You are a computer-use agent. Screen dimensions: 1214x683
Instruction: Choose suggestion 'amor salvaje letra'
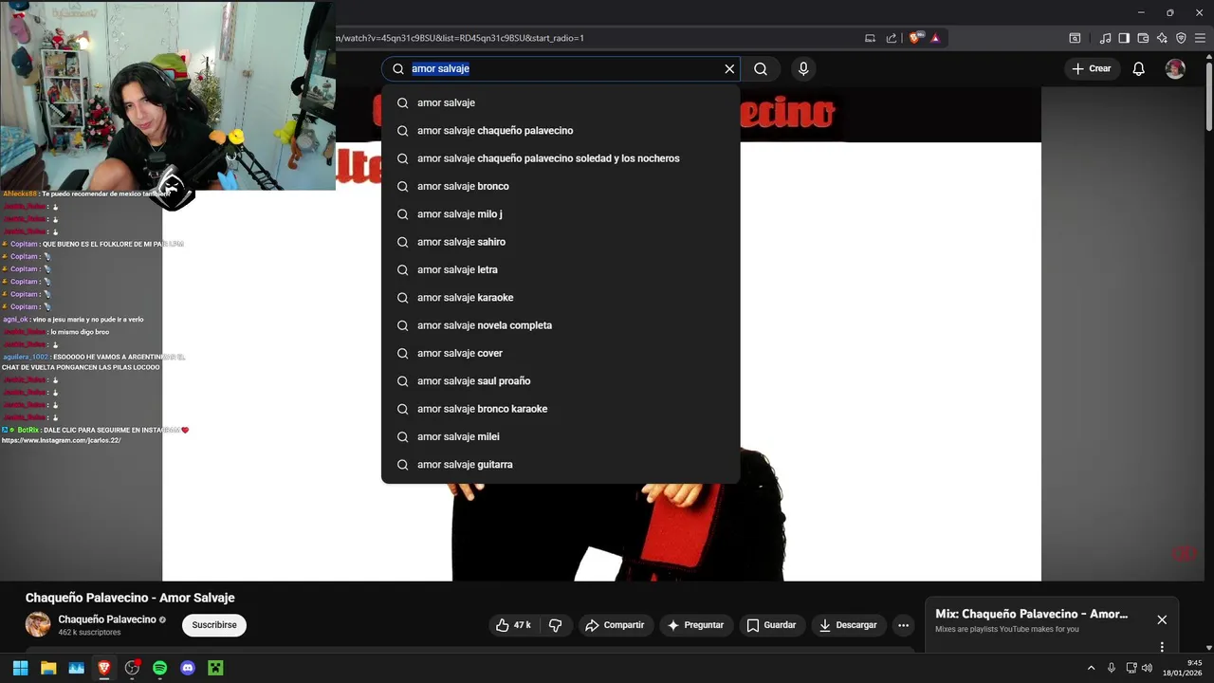[561, 269]
